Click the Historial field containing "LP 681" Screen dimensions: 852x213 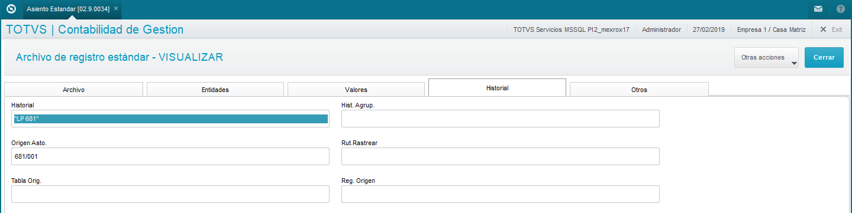point(170,119)
